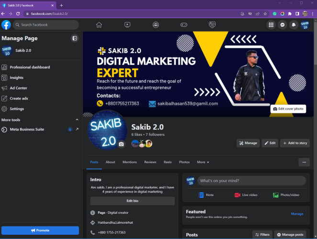The image size is (317, 239).
Task: Click the Facebook logo icon
Action: tap(6, 25)
